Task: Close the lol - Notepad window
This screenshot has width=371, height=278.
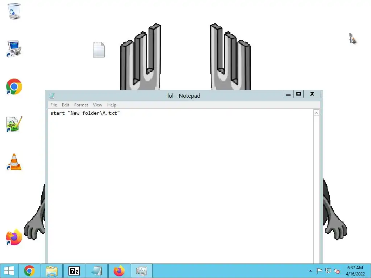Action: pos(312,94)
